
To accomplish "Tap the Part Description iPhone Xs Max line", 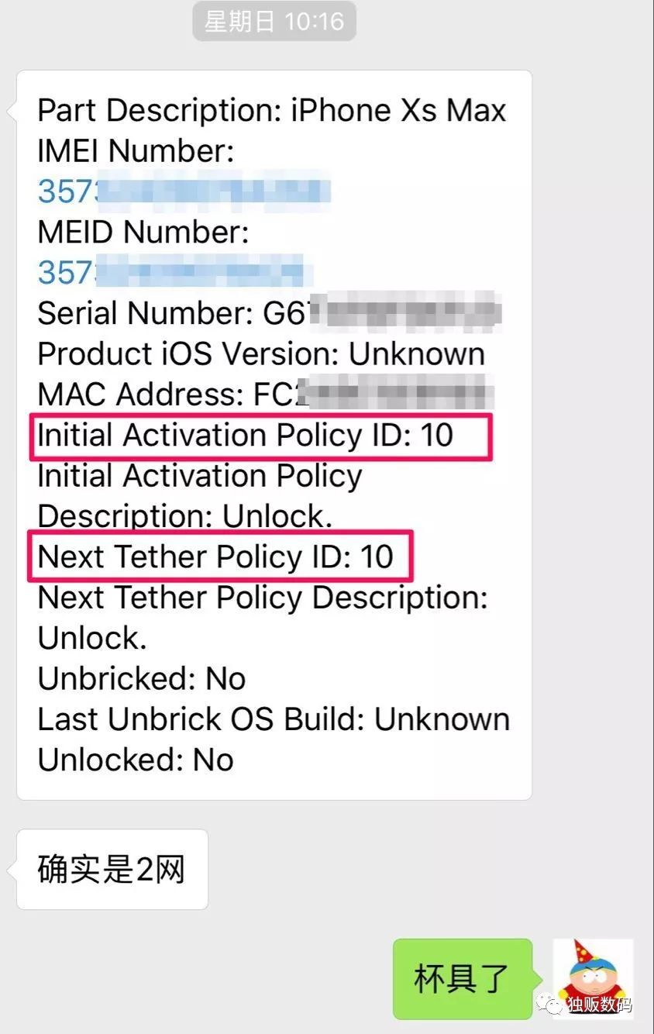I will (271, 111).
